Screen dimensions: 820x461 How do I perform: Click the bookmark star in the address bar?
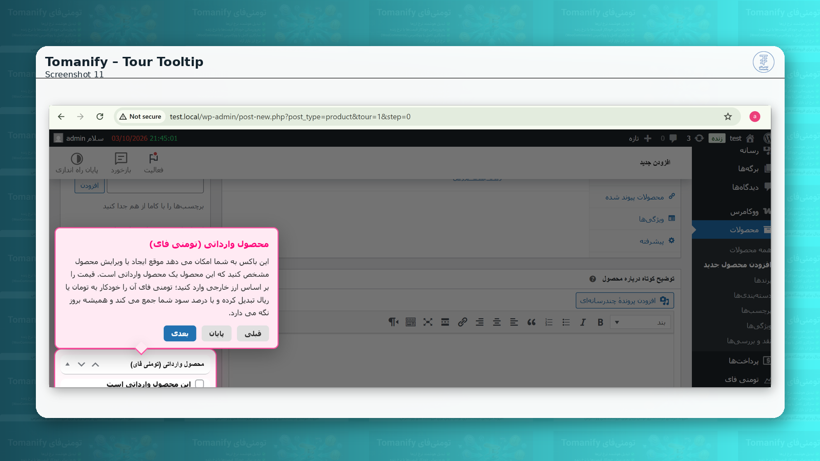coord(728,116)
